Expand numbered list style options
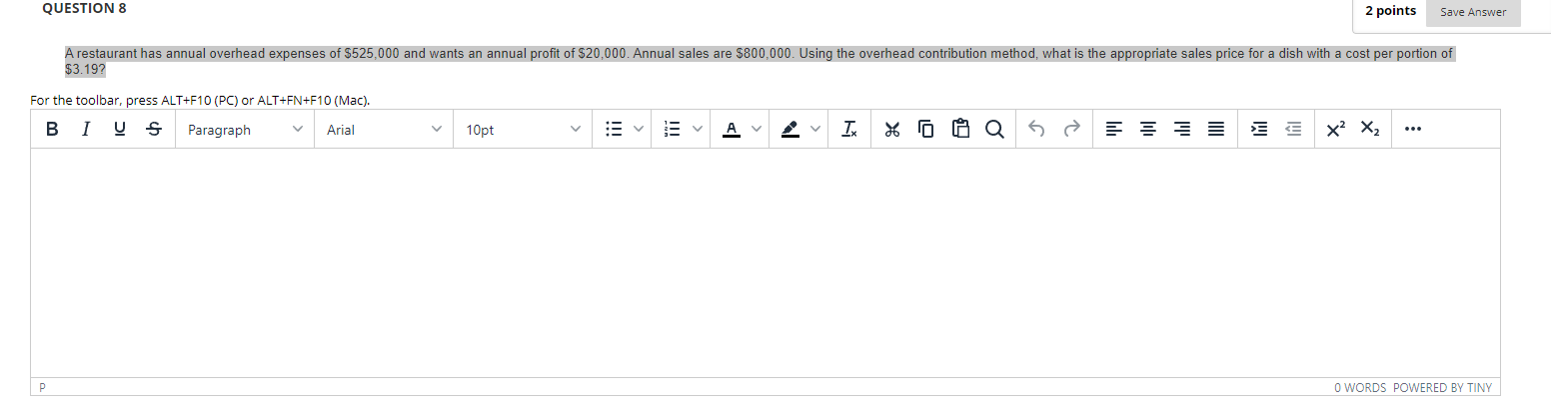 click(698, 130)
